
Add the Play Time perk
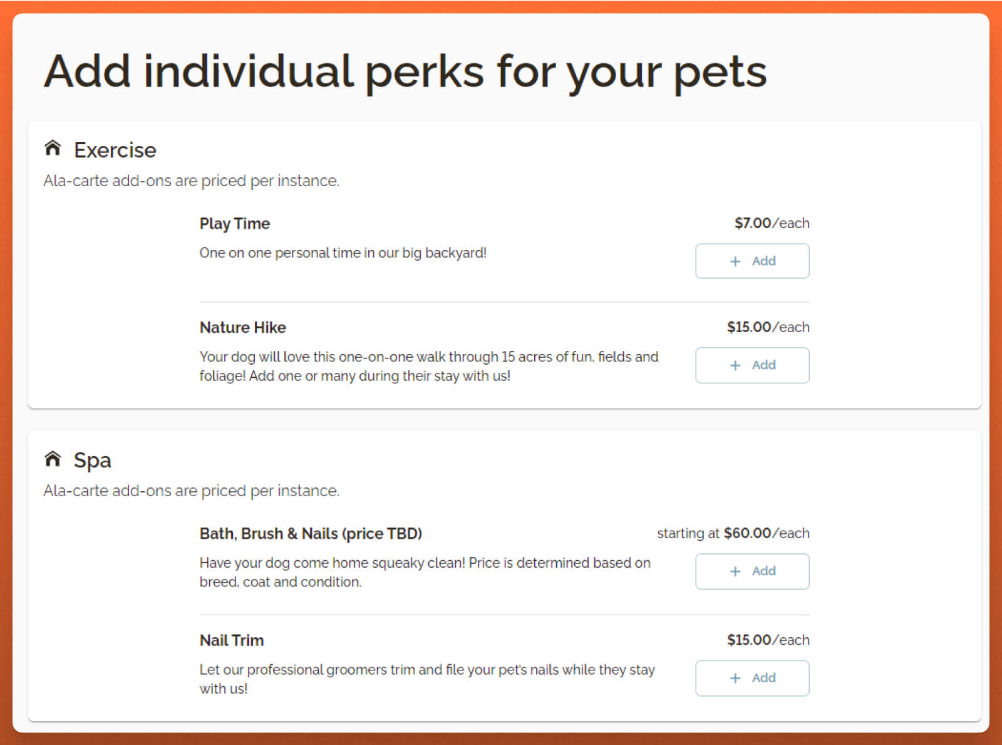752,261
